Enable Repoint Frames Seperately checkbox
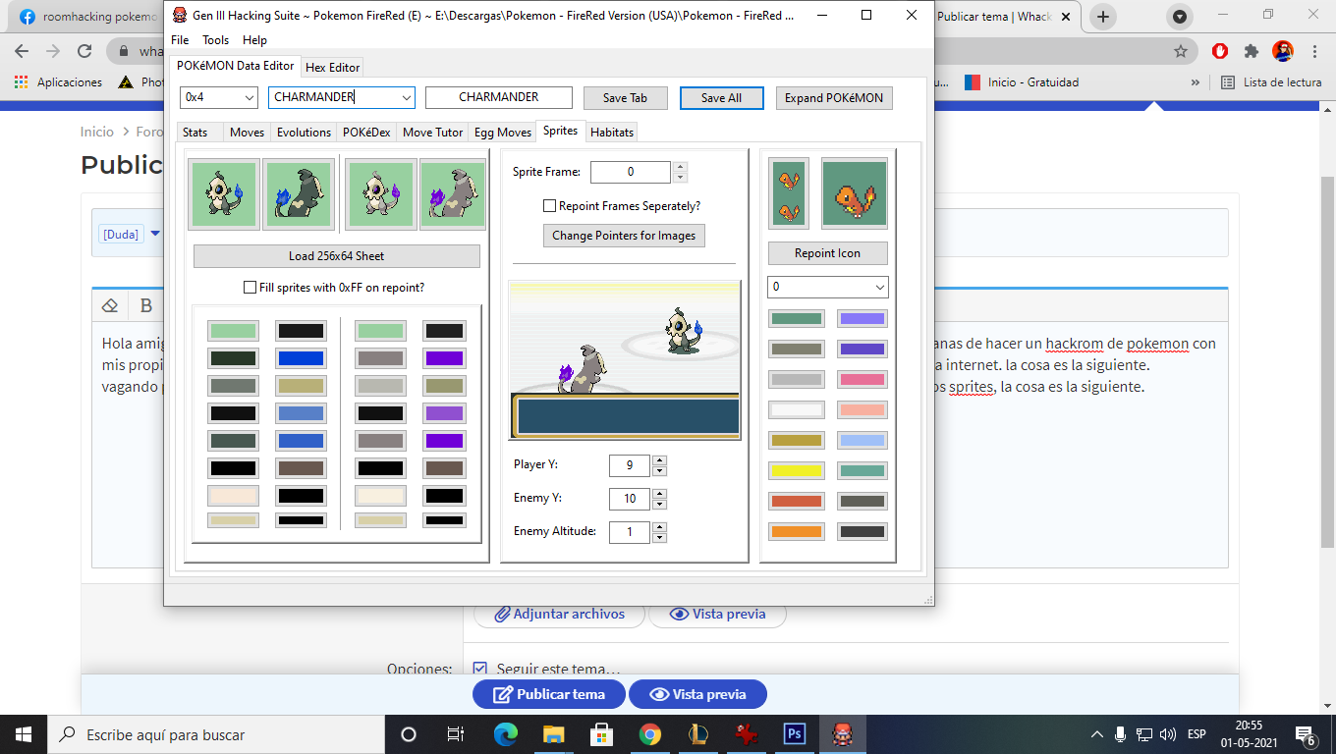This screenshot has width=1336, height=754. [x=550, y=206]
